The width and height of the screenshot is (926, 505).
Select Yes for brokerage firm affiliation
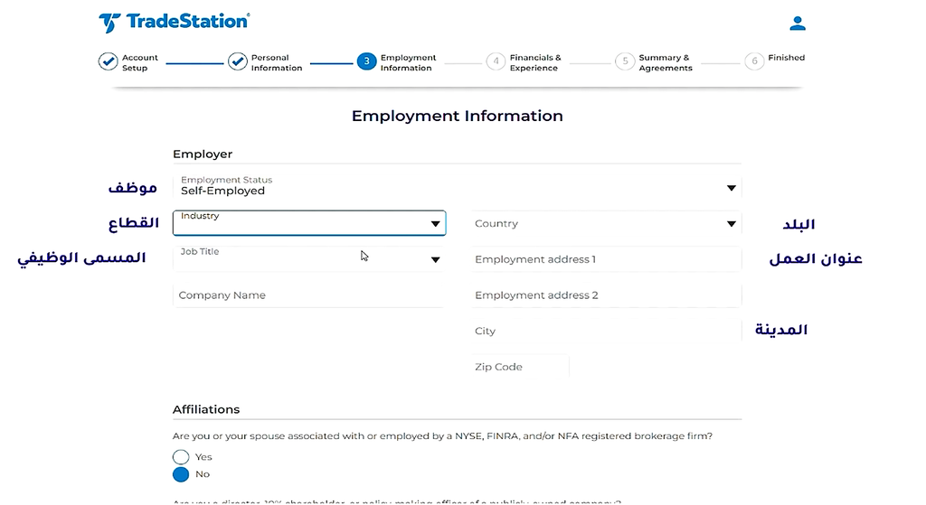pos(181,456)
